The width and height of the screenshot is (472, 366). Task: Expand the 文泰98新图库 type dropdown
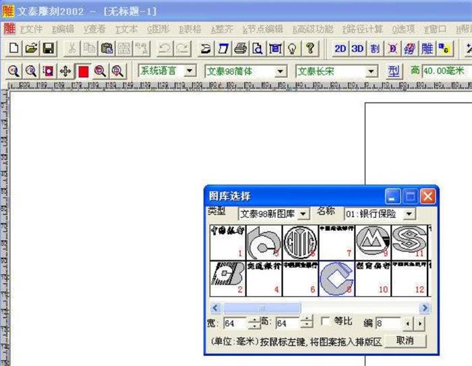pos(303,214)
